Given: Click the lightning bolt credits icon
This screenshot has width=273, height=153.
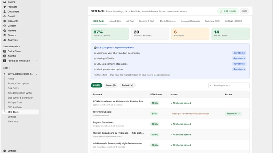Looking at the screenshot, I should (x=221, y=11).
